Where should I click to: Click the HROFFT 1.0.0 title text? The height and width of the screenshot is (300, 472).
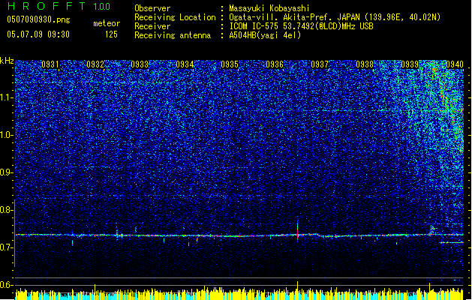click(x=59, y=6)
